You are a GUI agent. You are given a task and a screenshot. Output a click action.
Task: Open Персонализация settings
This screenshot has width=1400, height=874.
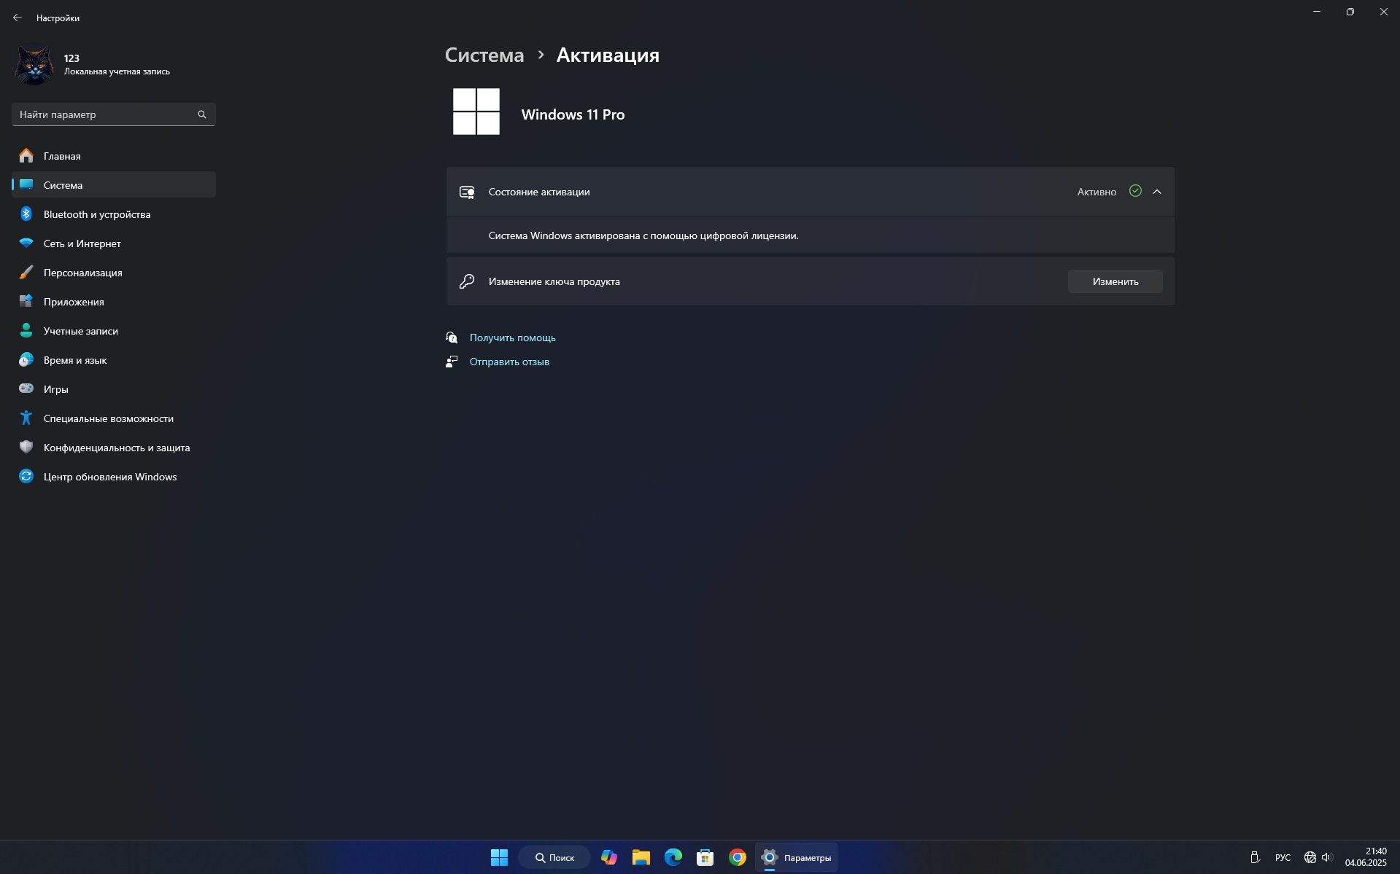point(114,273)
